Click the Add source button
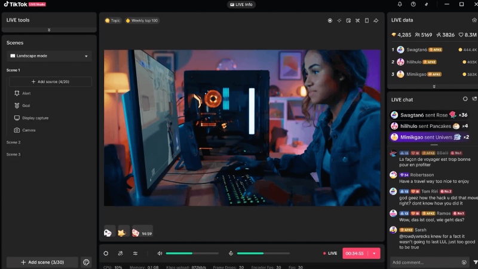 click(50, 81)
